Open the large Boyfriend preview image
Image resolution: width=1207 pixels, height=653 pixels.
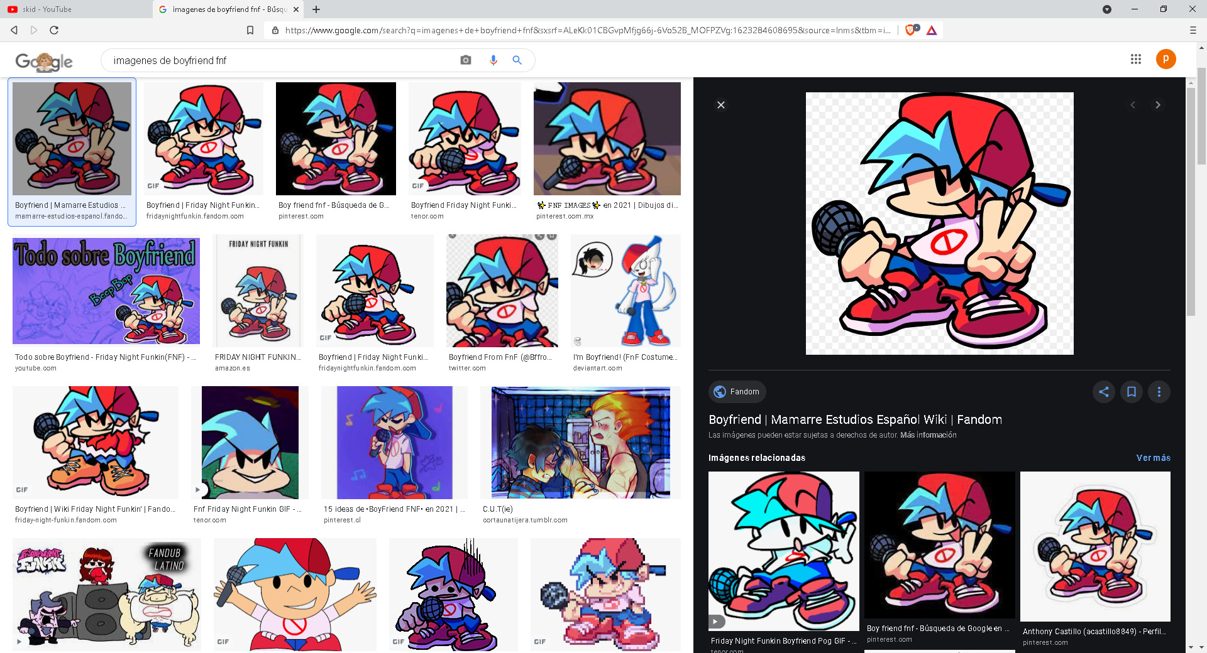[940, 224]
